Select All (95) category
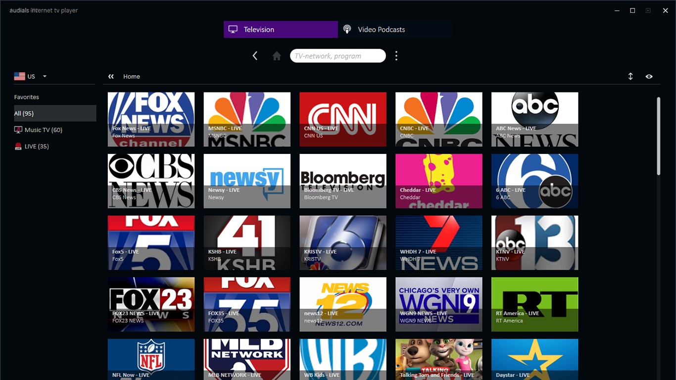 coord(55,113)
